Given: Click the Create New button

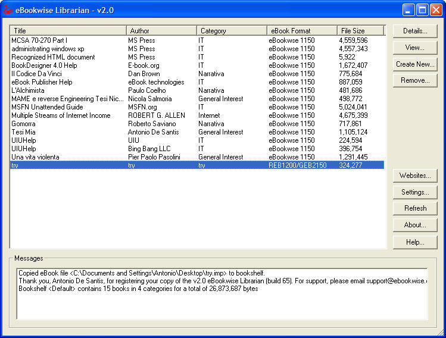Looking at the screenshot, I should 415,64.
